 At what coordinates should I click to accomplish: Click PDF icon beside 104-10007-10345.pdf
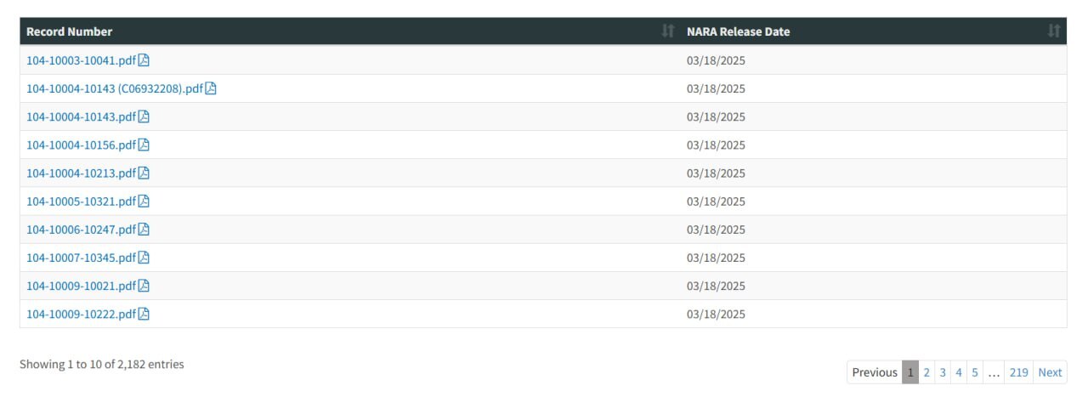tap(144, 258)
